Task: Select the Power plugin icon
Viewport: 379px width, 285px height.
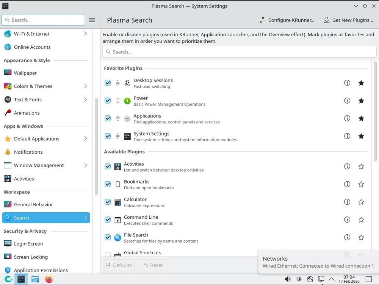Action: coord(127,100)
